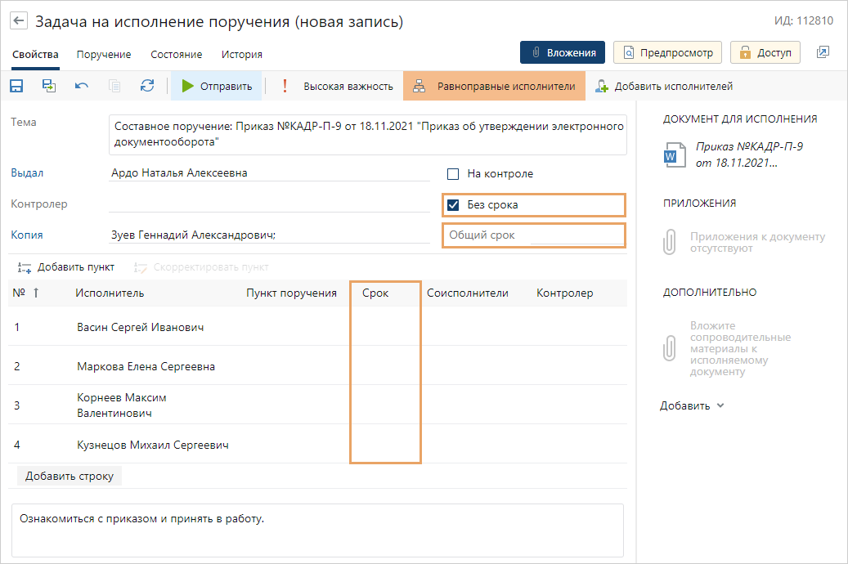Toggle Равноправные исполнители mode
Image resolution: width=848 pixels, height=564 pixels.
[x=494, y=86]
